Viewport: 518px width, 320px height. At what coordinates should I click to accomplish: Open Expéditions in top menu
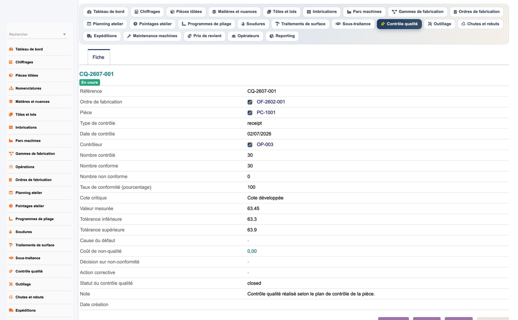tap(102, 36)
